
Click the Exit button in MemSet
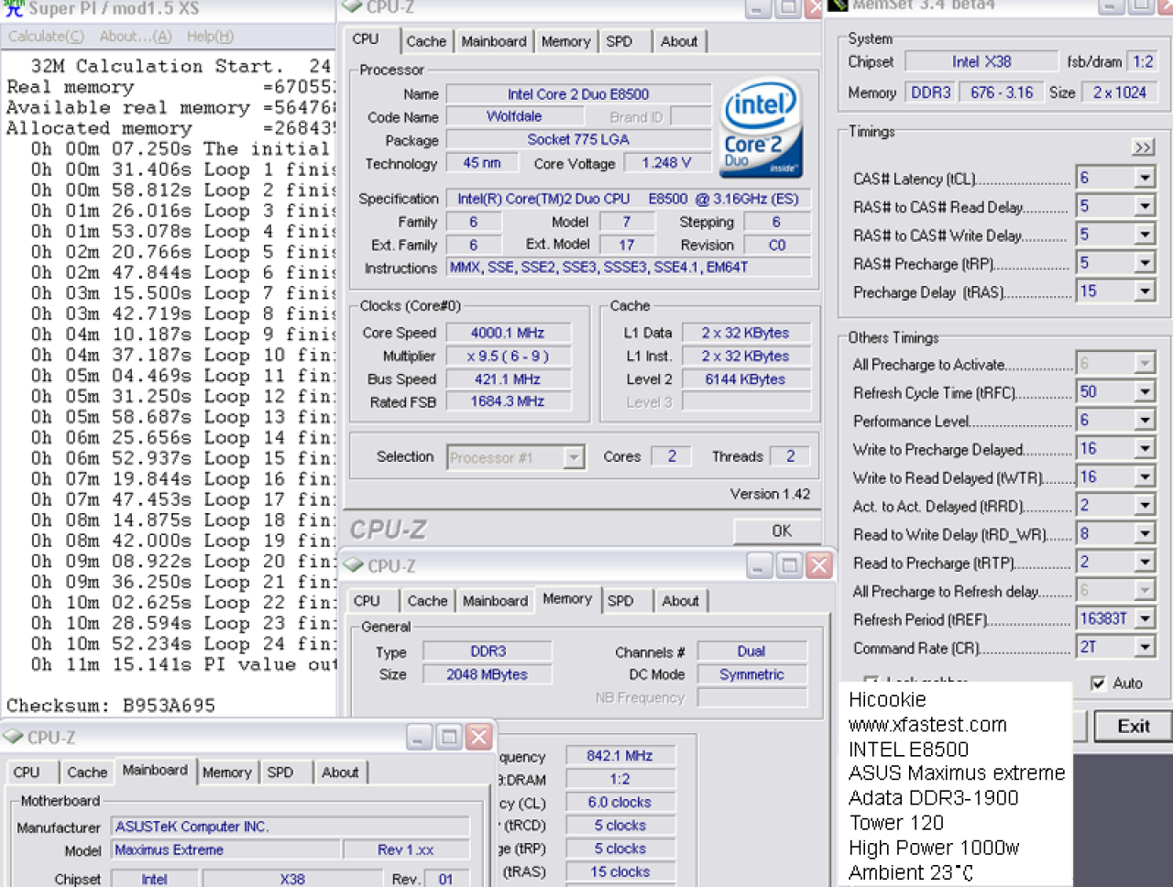point(1133,727)
